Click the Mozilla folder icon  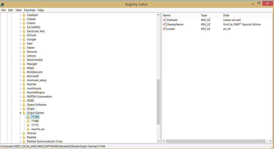coord(24,84)
